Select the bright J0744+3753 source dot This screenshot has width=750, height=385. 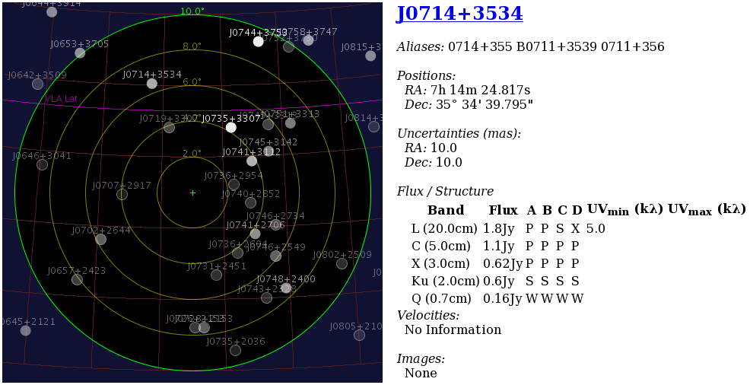259,41
